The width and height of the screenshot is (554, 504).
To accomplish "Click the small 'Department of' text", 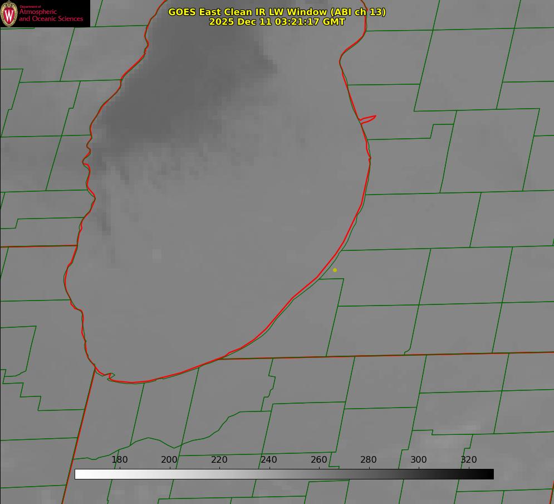I will click(30, 7).
